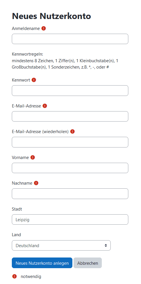
Task: Click the arrows on the Land selector
Action: click(x=106, y=245)
